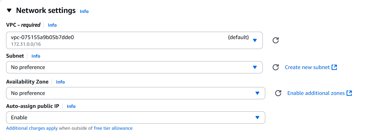This screenshot has height=133, width=372.
Task: Open Info link for Auto-assign public IP
Action: (71, 106)
